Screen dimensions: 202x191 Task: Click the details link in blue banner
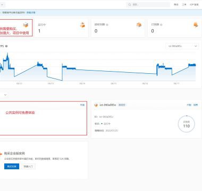(31, 13)
